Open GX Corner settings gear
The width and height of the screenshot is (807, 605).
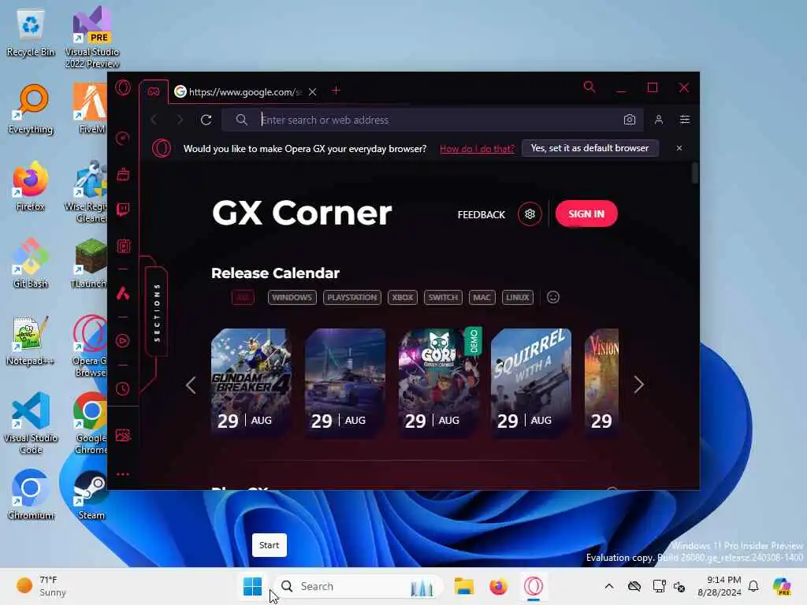[530, 214]
